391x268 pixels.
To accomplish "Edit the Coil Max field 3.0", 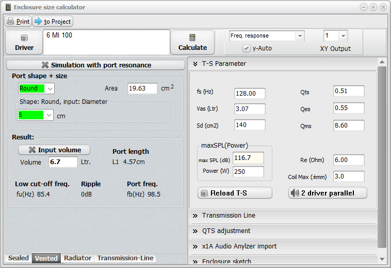I will point(349,176).
